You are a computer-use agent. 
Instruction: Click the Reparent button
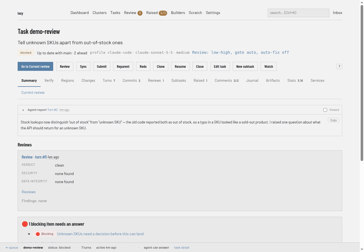[123, 66]
